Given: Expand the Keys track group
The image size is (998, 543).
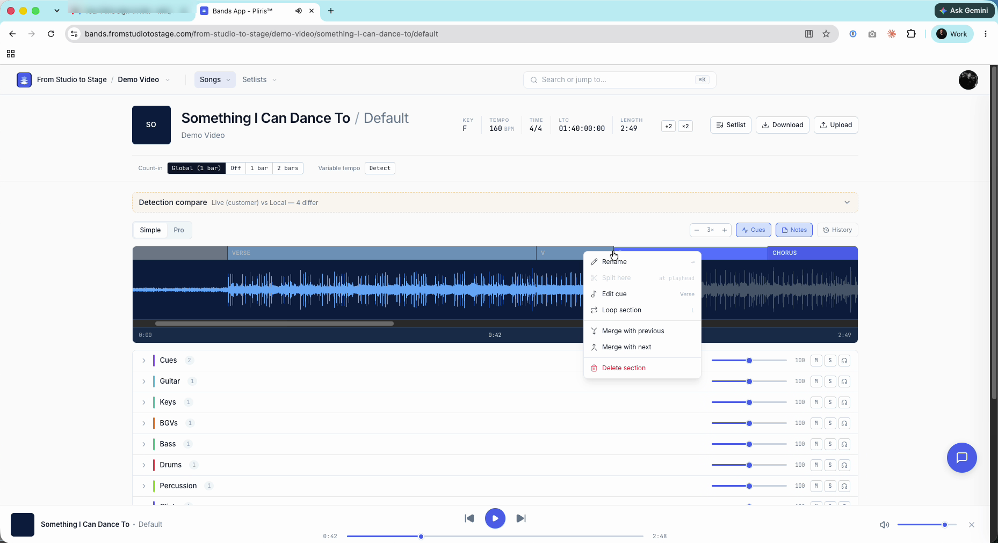Looking at the screenshot, I should tap(144, 402).
